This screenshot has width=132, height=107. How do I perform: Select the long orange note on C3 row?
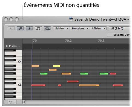point(89,85)
